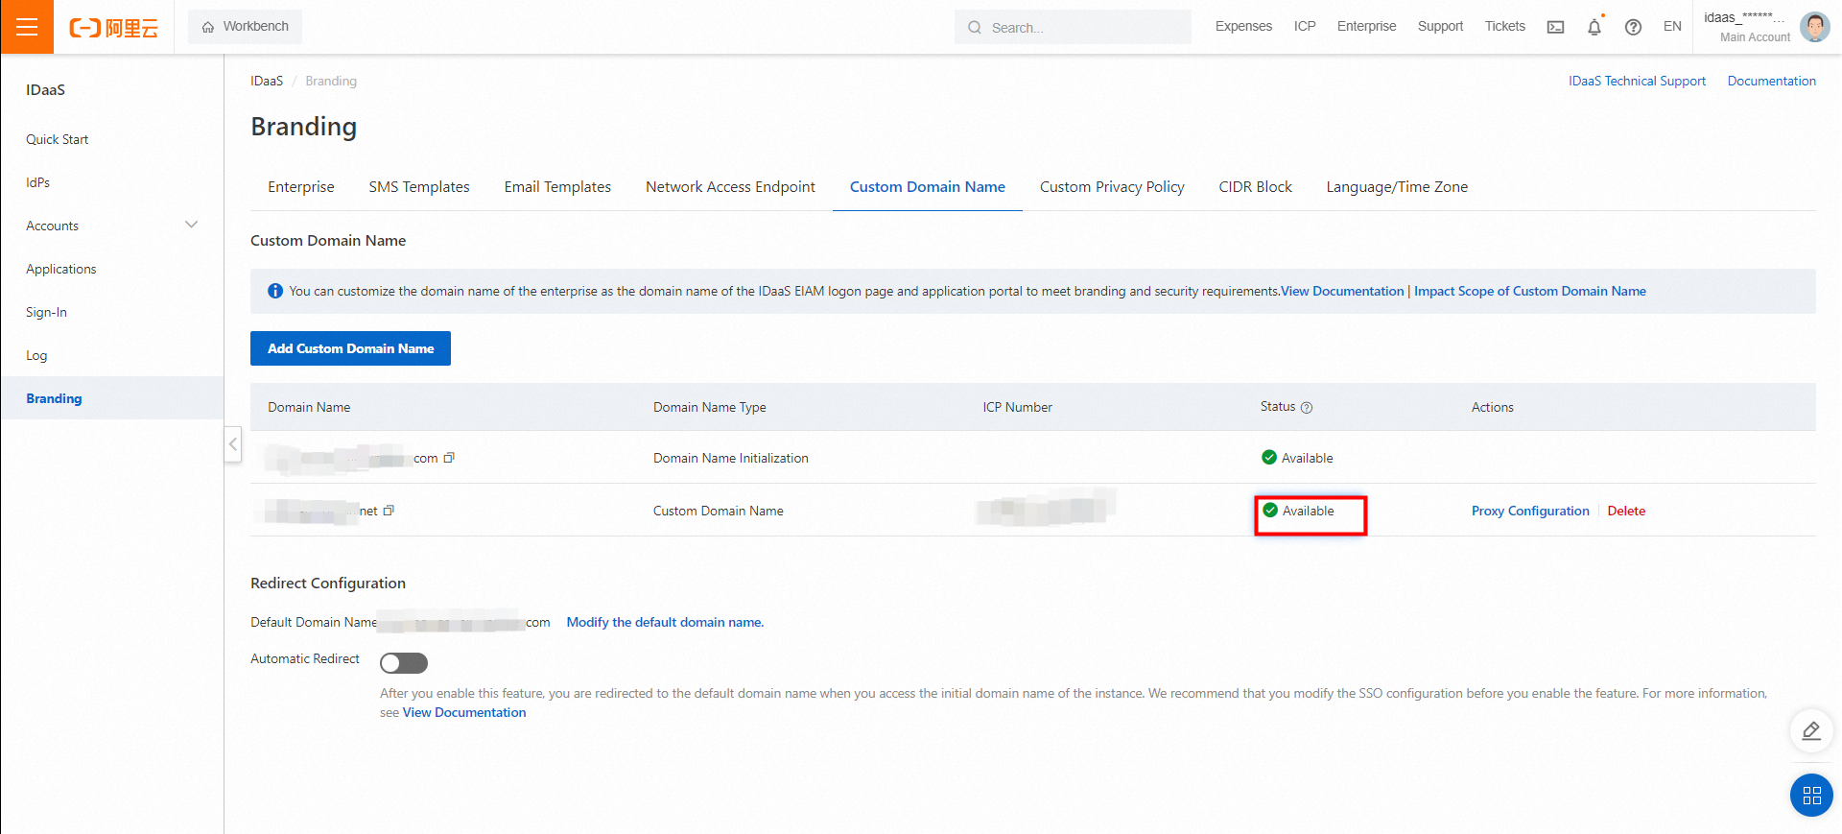Screen dimensions: 1842x834
Task: Click the Domain Name Type column header
Action: [x=710, y=407]
